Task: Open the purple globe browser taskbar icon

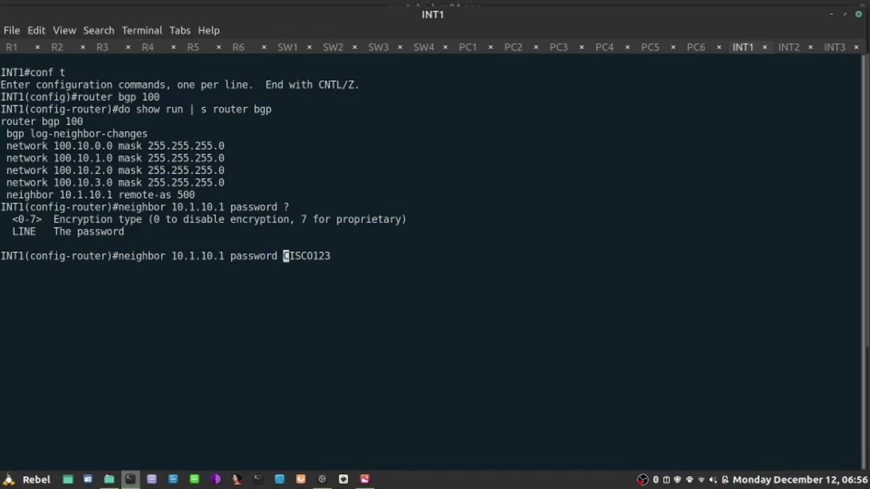Action: [215, 479]
